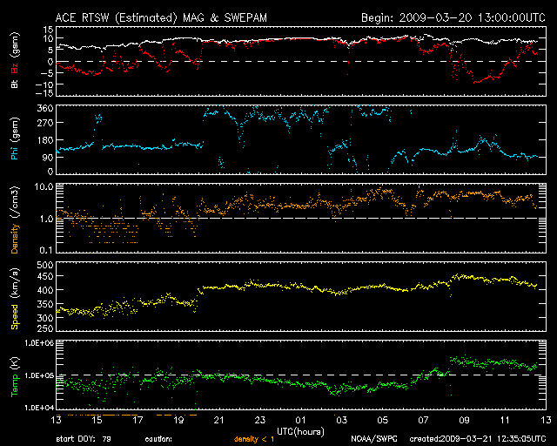The width and height of the screenshot is (557, 446).
Task: Select the 'created:2009-03-21 12:35:05UTC' timestamp
Action: tap(478, 439)
